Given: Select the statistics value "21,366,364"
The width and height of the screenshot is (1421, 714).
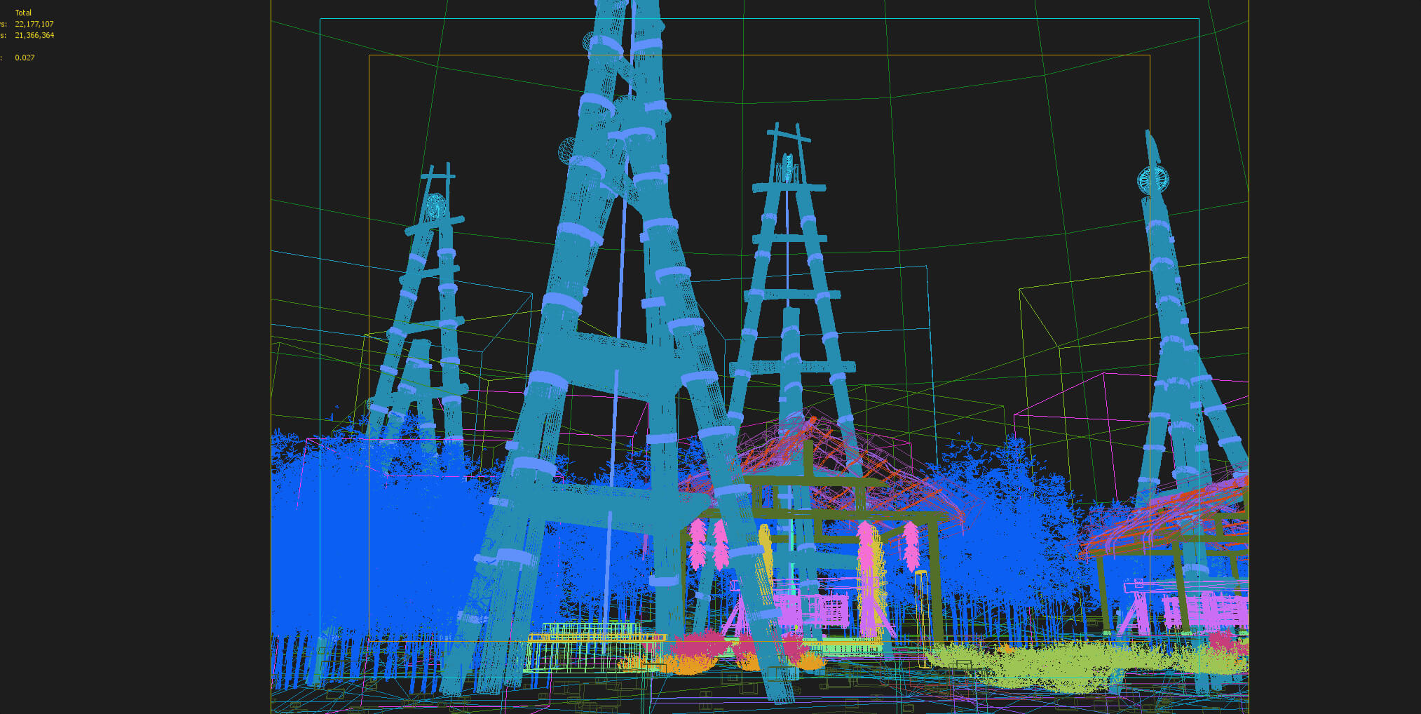Looking at the screenshot, I should click(x=34, y=35).
